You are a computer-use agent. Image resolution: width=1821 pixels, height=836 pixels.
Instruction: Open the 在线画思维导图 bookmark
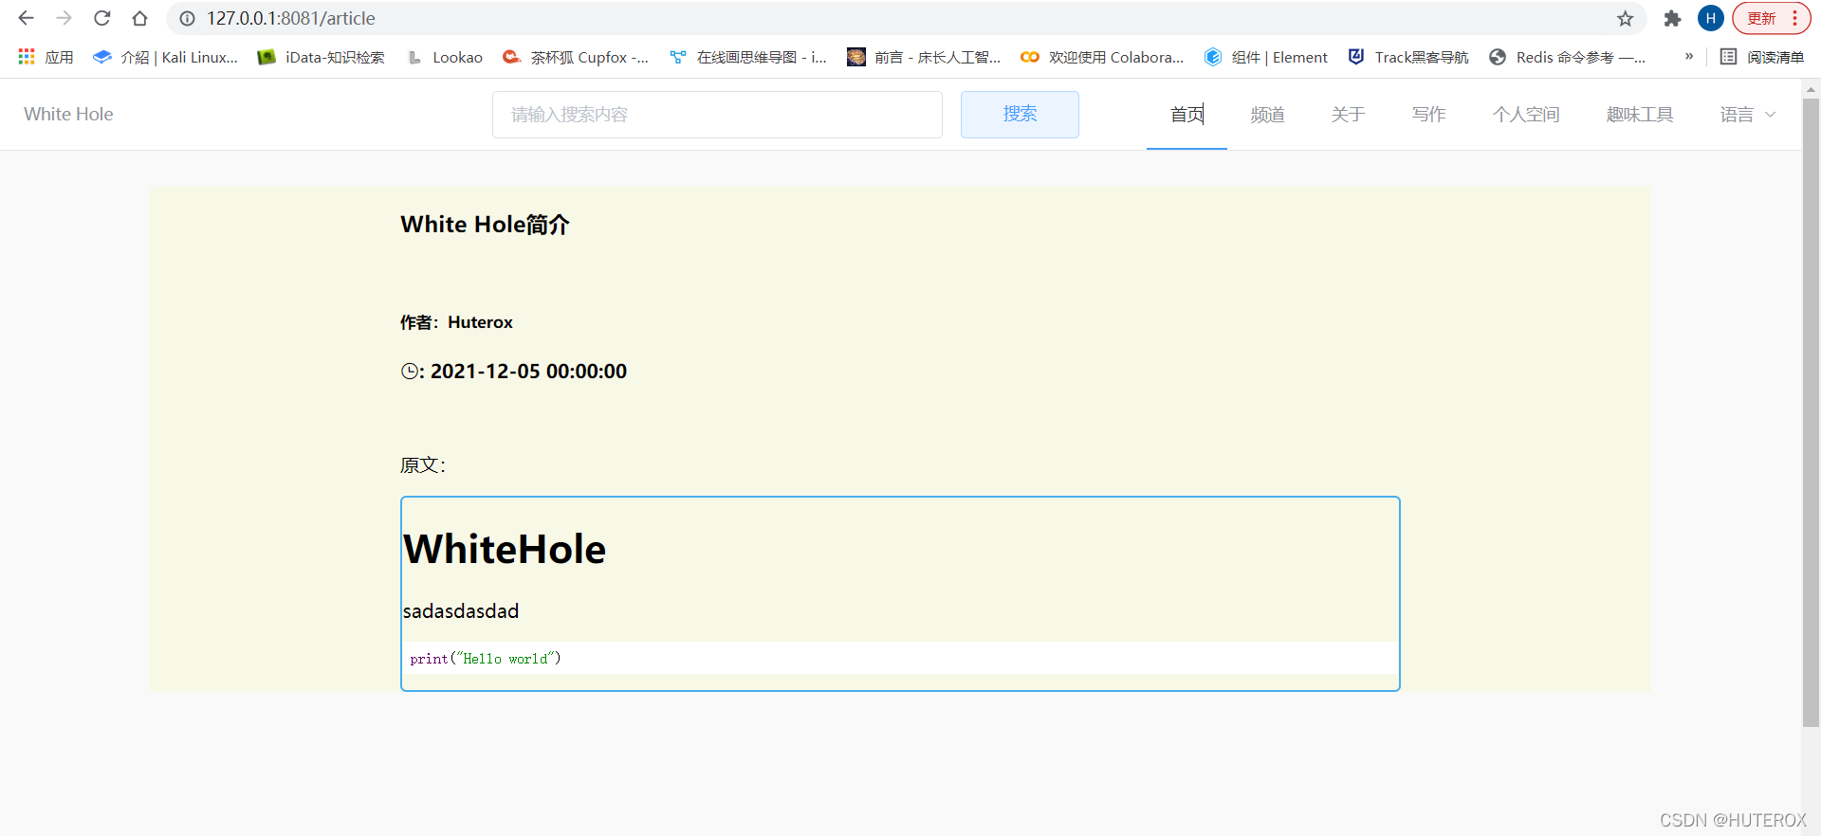tap(748, 57)
